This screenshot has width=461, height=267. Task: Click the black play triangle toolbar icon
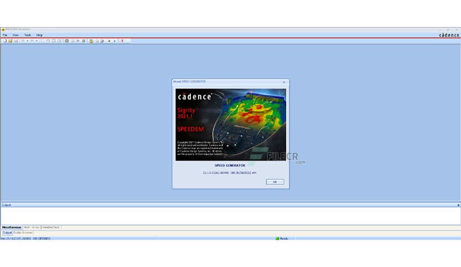115,41
